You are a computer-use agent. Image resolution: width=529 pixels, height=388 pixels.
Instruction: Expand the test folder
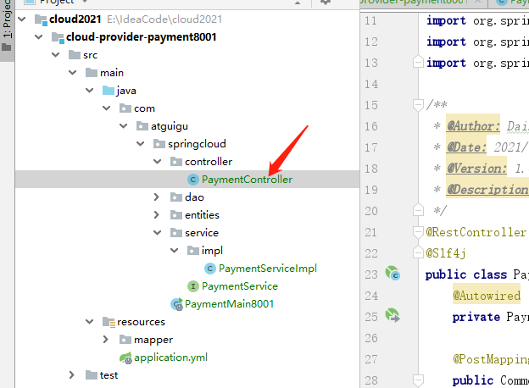(x=71, y=374)
